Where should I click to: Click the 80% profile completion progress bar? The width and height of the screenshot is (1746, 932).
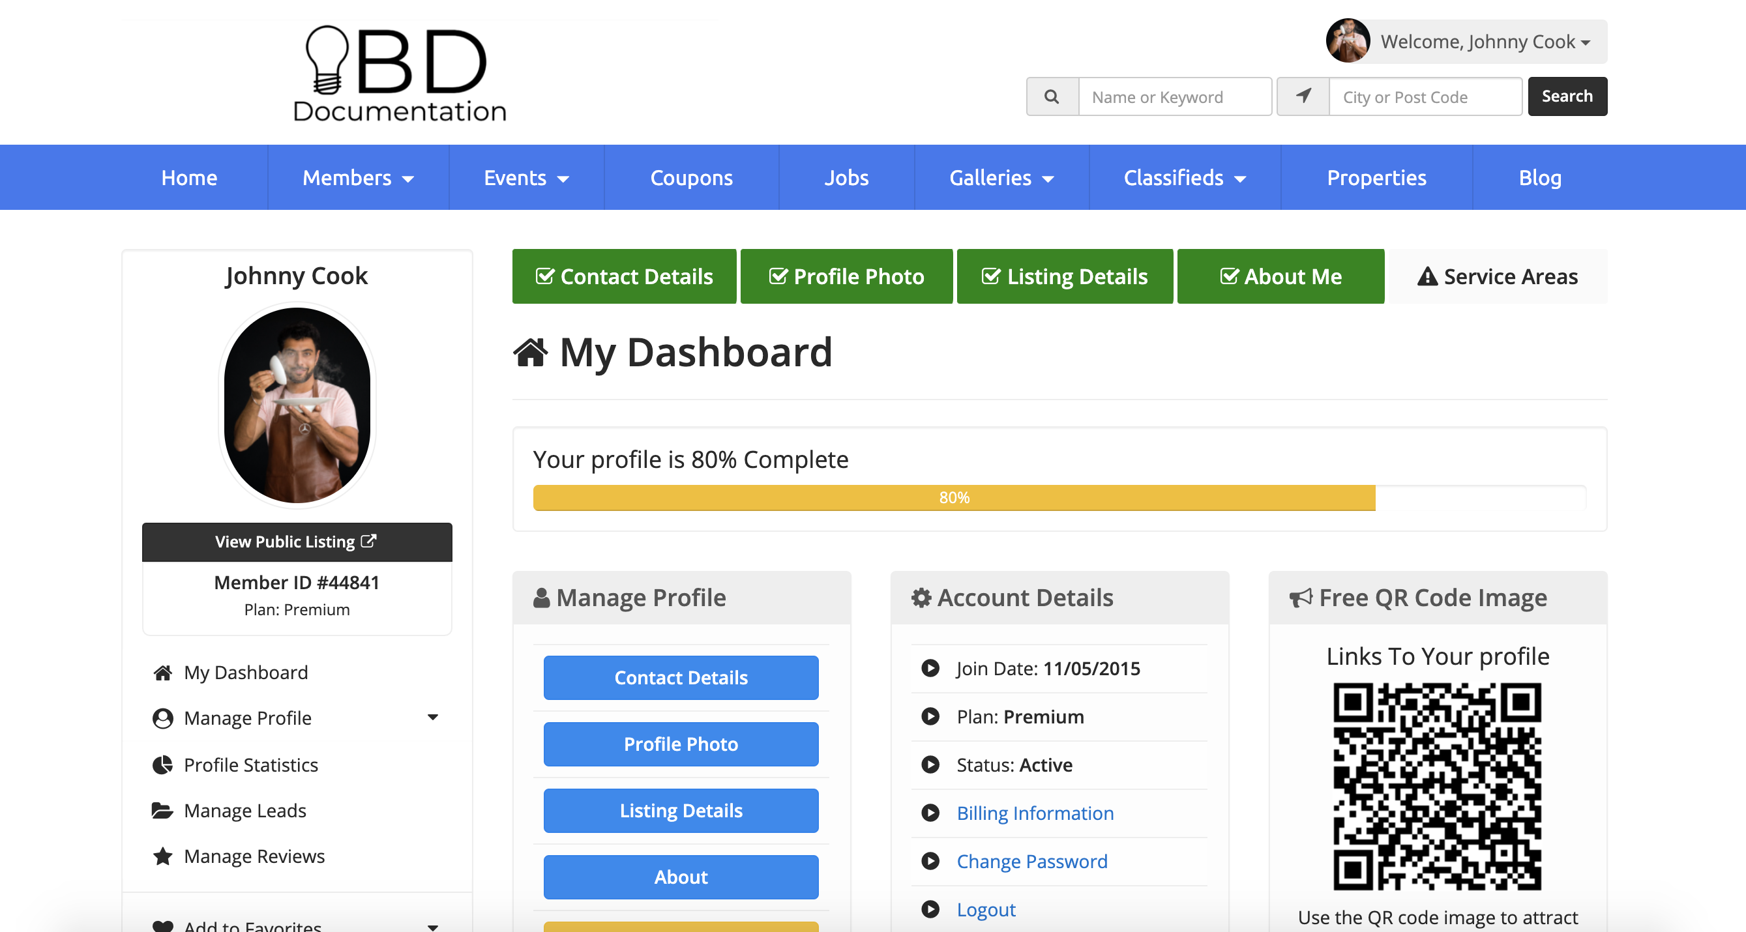(954, 498)
